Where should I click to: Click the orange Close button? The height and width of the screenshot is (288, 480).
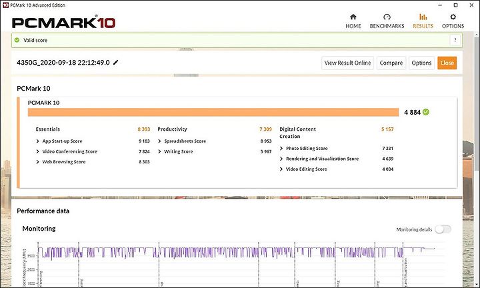click(x=447, y=63)
